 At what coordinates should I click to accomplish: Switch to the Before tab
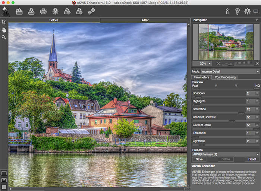click(x=54, y=20)
